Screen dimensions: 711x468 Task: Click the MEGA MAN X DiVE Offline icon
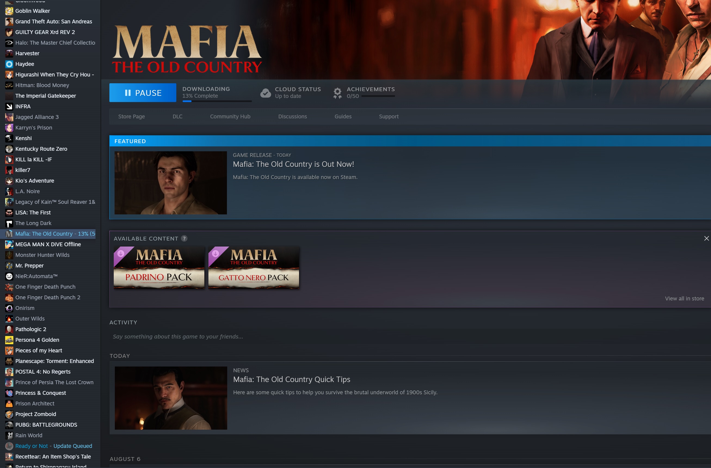9,244
